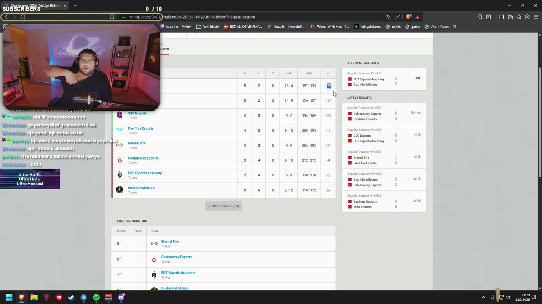This screenshot has width=542, height=304.
Task: Click the Fire Flux Esports logo in standings
Action: click(x=119, y=130)
